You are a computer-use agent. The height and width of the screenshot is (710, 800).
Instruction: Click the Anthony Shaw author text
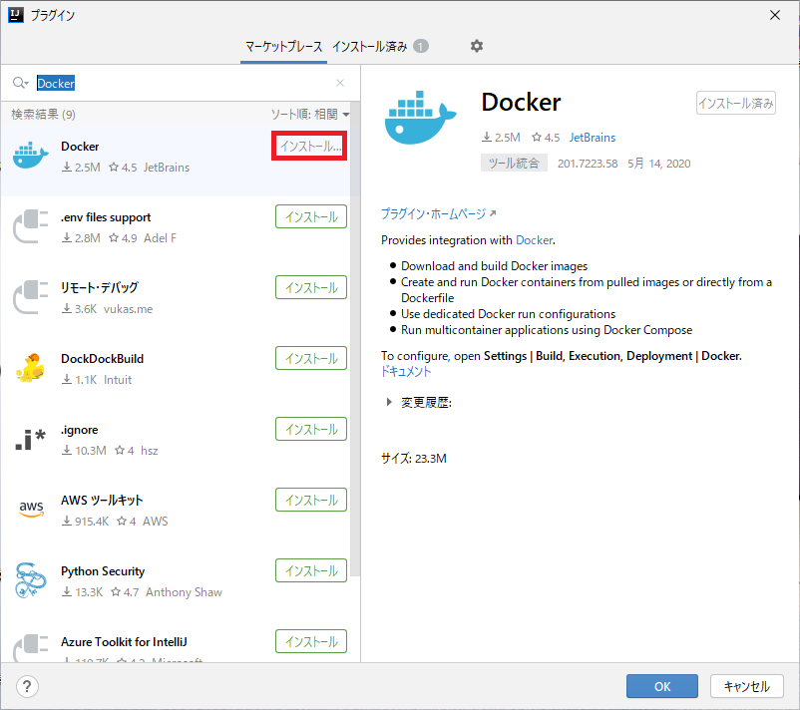pos(184,592)
